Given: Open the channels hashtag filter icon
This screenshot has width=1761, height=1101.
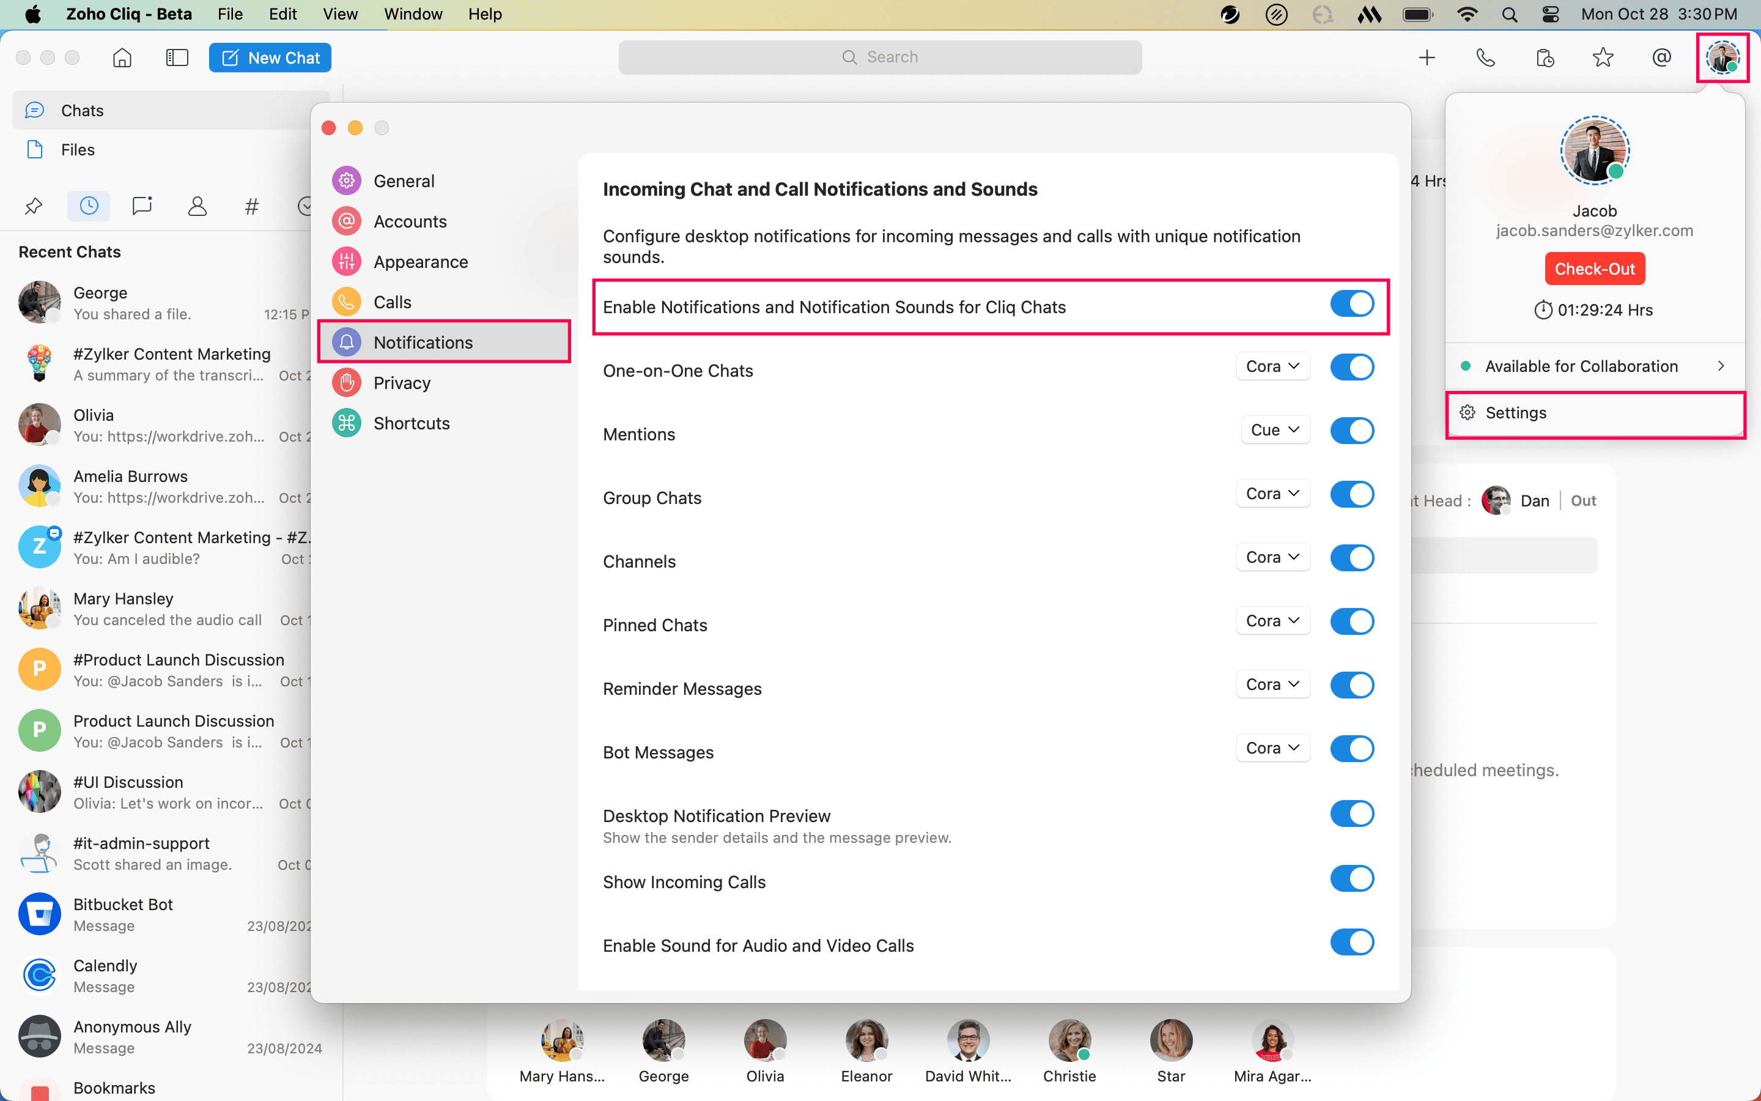Looking at the screenshot, I should click(252, 207).
